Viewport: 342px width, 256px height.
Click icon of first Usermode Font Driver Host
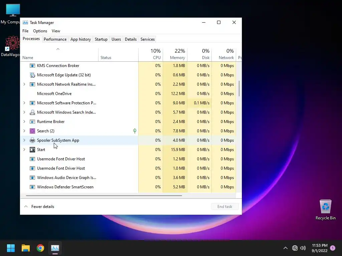point(32,159)
